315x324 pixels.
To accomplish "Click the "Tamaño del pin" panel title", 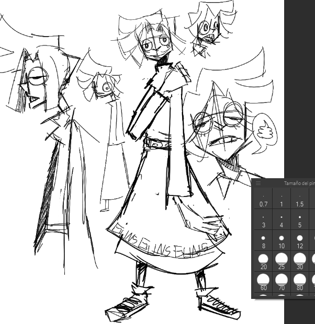I will pos(299,183).
